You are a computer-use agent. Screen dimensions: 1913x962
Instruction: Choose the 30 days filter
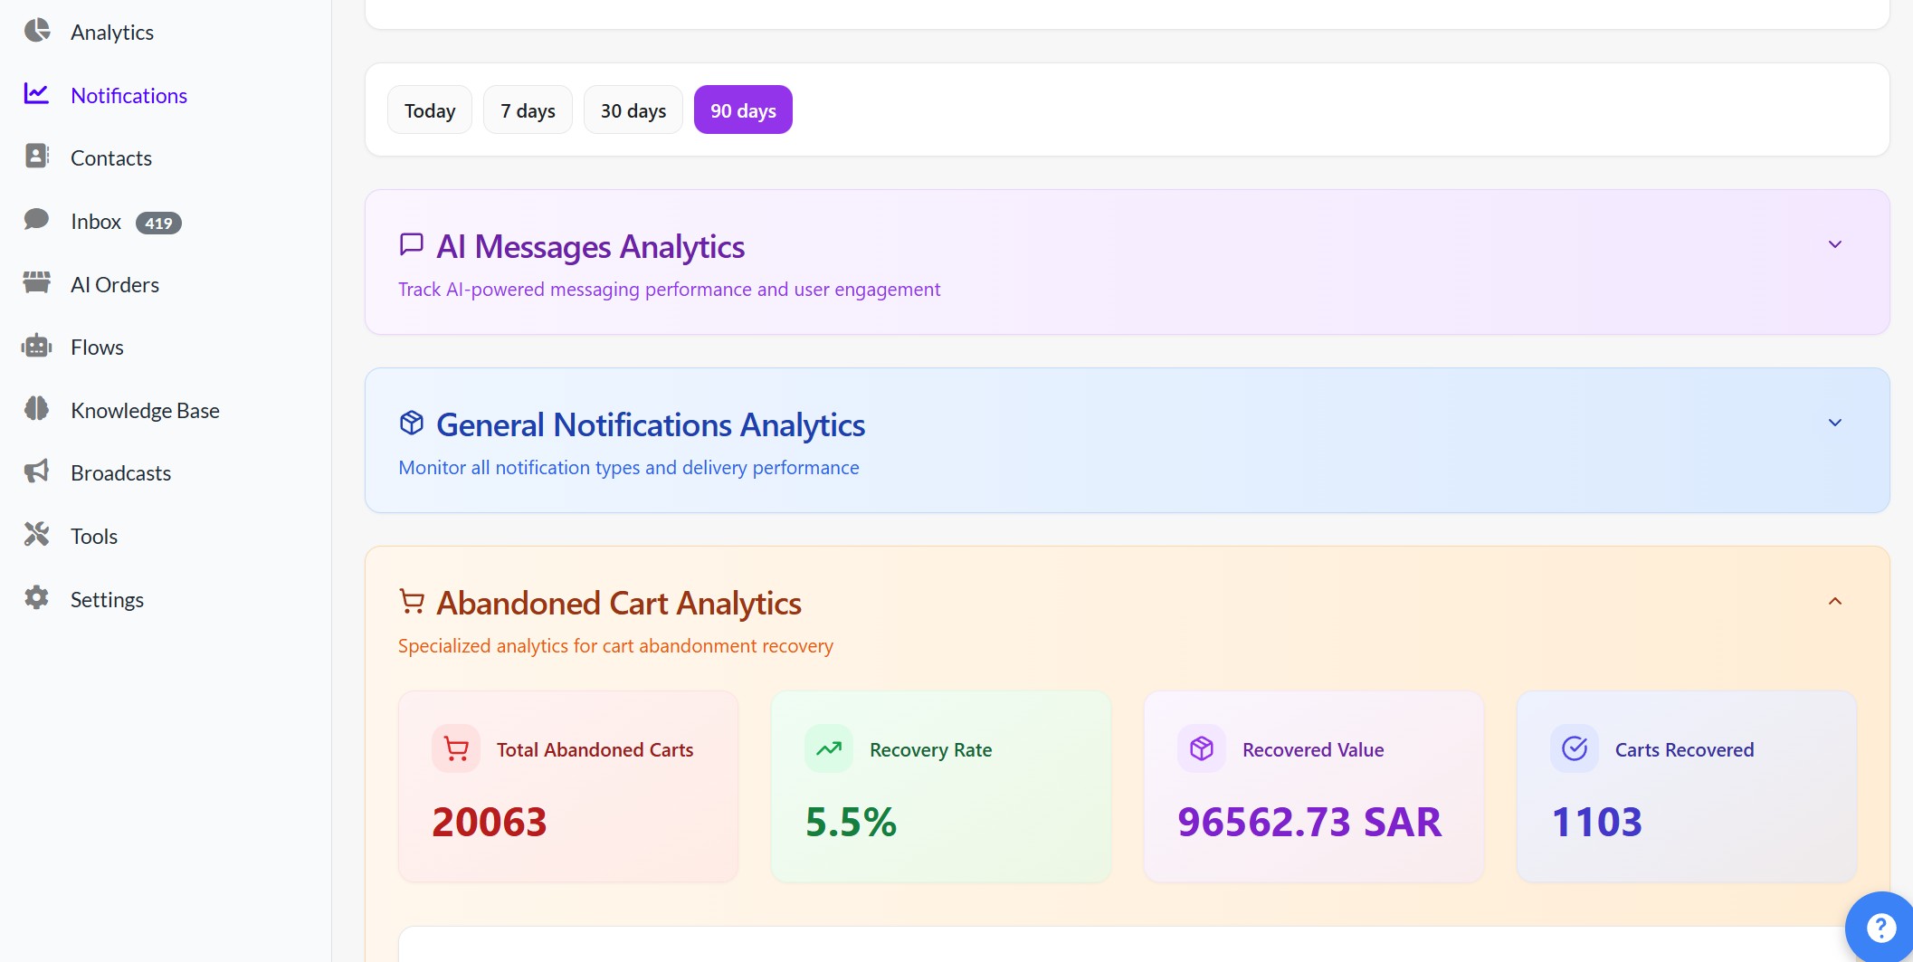pyautogui.click(x=633, y=110)
